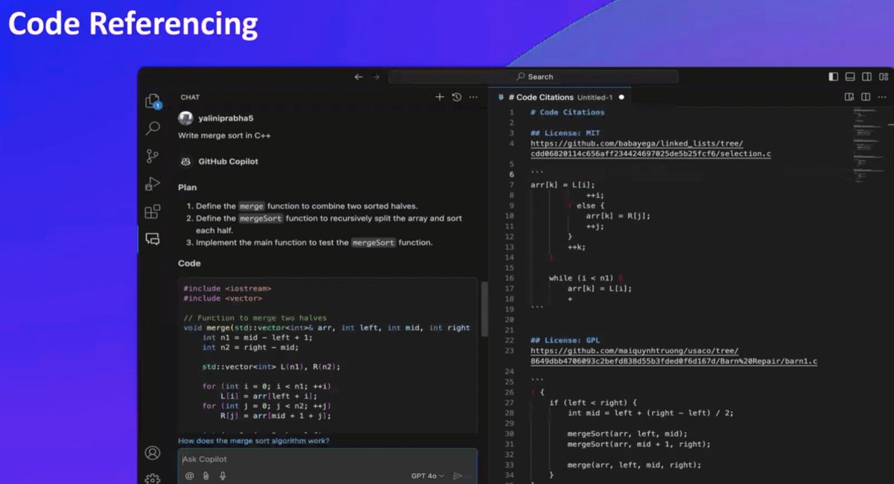Image resolution: width=894 pixels, height=484 pixels.
Task: Click 'int n2 = right - mid;' line
Action: pyautogui.click(x=250, y=347)
